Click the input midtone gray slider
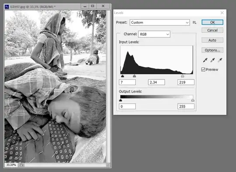 [135, 76]
